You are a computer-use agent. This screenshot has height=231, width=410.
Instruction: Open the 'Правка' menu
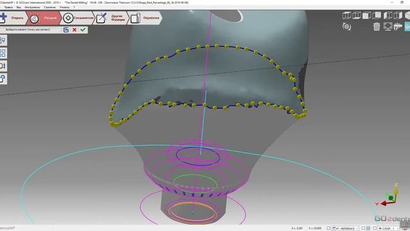8,7
